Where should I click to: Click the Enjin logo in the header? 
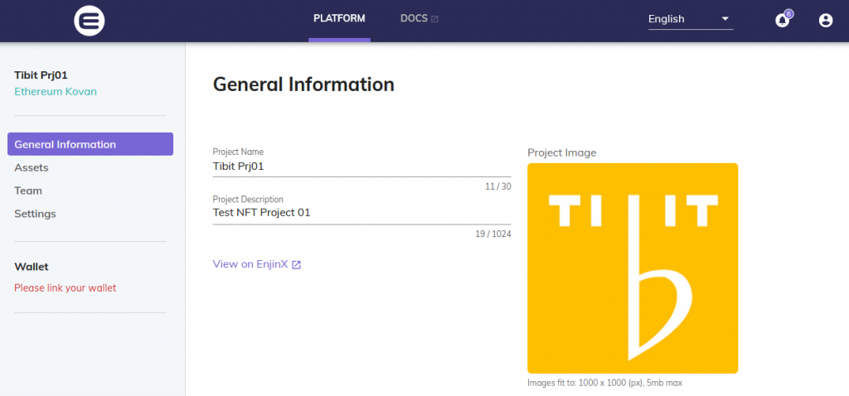tap(89, 21)
